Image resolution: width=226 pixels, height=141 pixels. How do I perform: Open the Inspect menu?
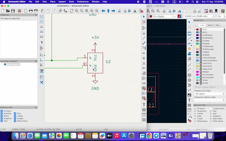(62, 2)
